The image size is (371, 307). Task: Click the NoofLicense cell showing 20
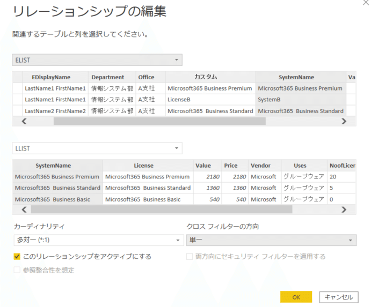[x=341, y=177]
